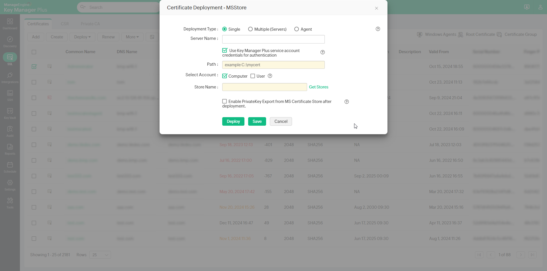Click the Description column header
547x271 pixels.
click(410, 52)
